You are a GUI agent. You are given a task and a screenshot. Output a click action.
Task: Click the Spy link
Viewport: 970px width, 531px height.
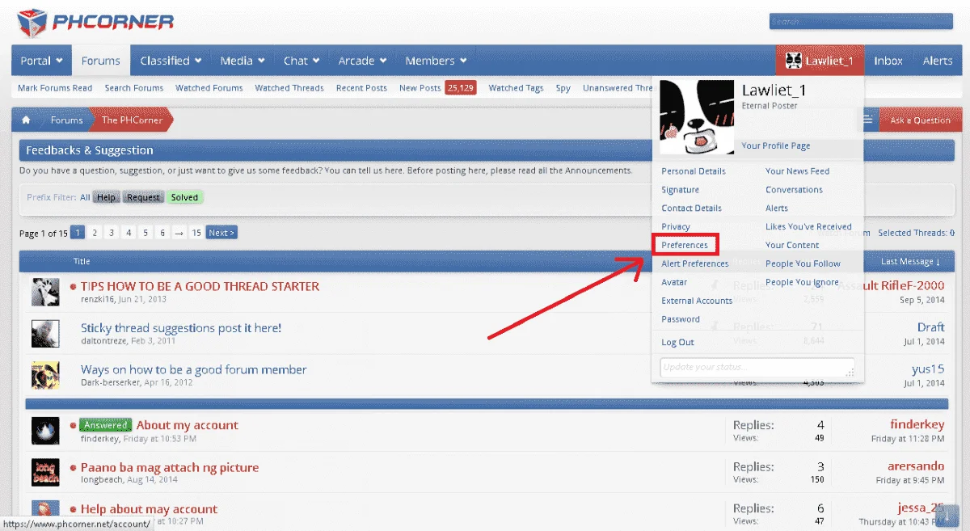click(563, 88)
